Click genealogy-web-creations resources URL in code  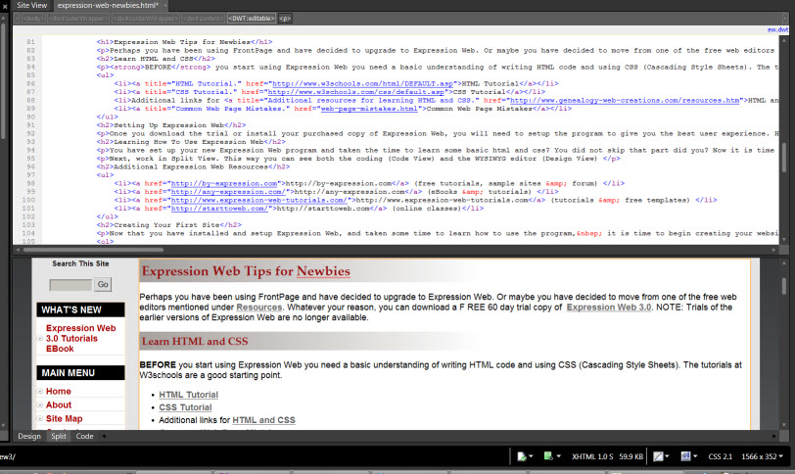624,100
